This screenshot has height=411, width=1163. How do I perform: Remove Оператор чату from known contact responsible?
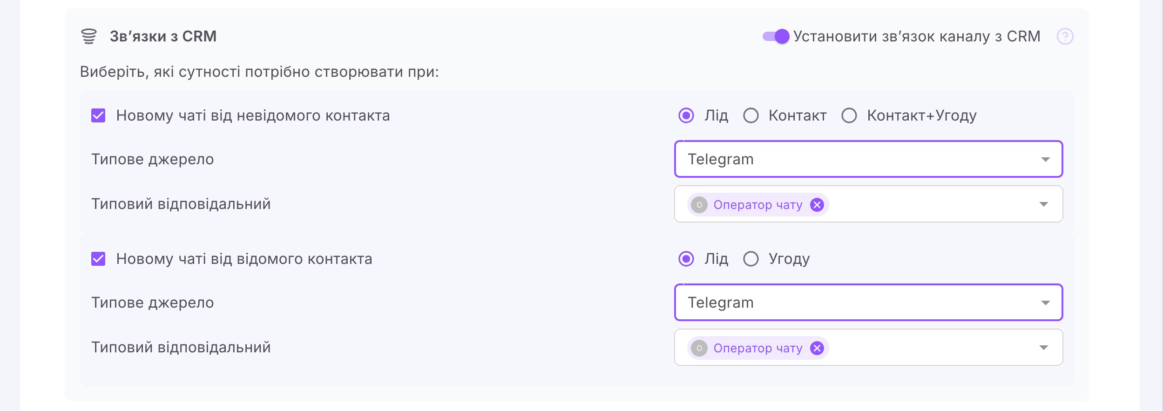(x=817, y=348)
